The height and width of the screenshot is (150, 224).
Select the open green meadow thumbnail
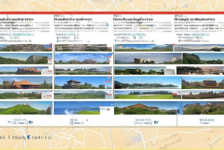click(x=148, y=95)
